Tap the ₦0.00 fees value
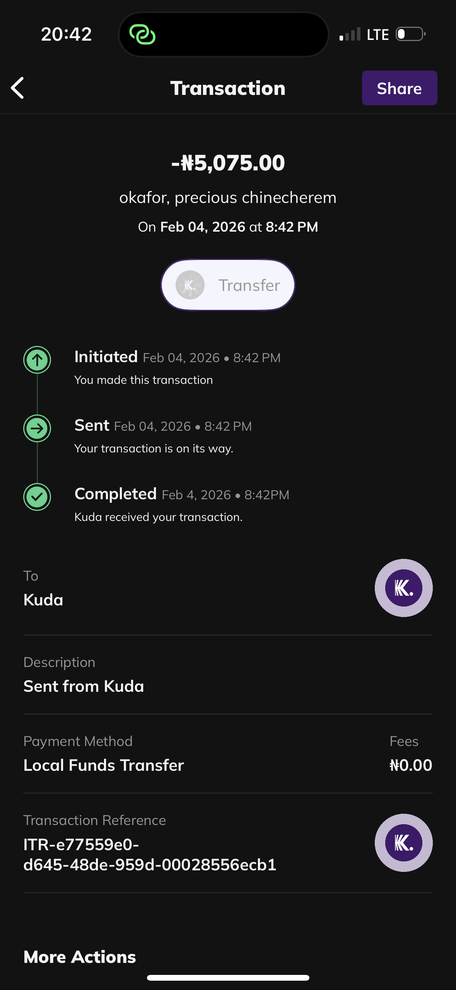The width and height of the screenshot is (456, 990). pyautogui.click(x=411, y=765)
